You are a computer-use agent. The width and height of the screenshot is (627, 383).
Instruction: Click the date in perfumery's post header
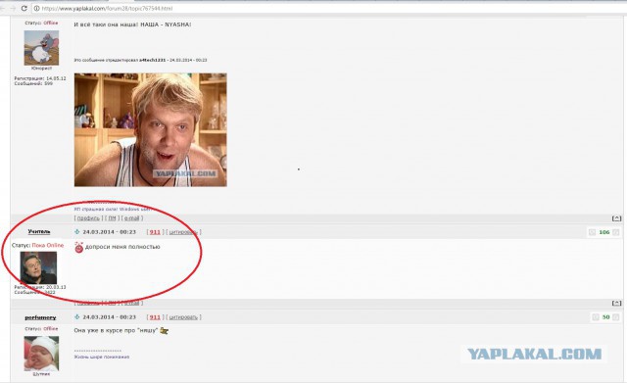coord(109,317)
